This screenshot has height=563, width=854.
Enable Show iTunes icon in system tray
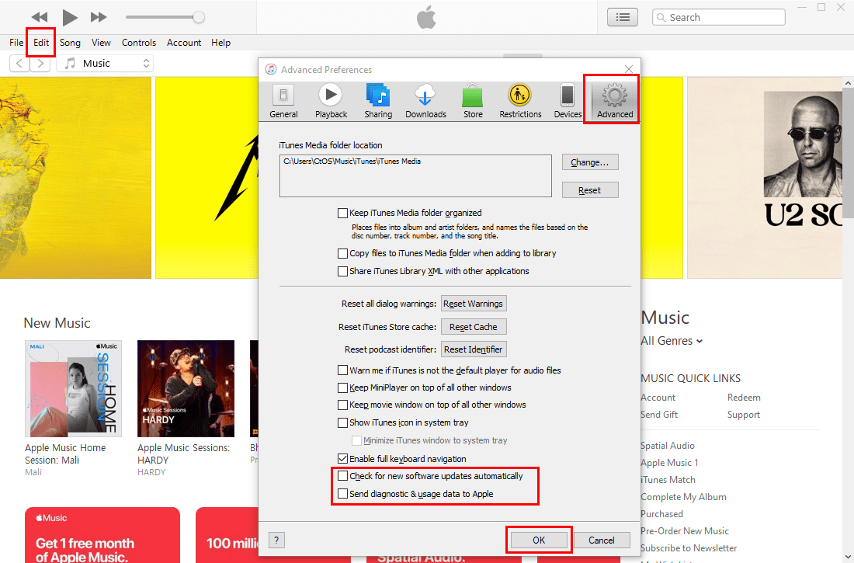pyautogui.click(x=342, y=423)
